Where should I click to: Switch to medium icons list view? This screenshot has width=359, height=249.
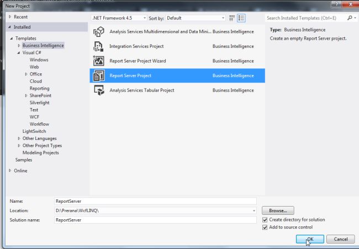tap(241, 18)
